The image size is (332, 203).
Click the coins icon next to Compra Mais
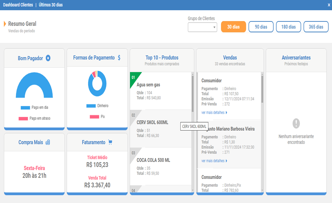point(48,142)
